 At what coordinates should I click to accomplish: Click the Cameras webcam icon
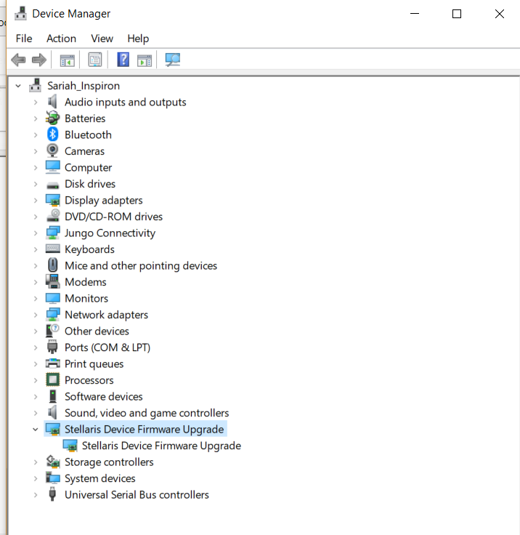pos(52,150)
